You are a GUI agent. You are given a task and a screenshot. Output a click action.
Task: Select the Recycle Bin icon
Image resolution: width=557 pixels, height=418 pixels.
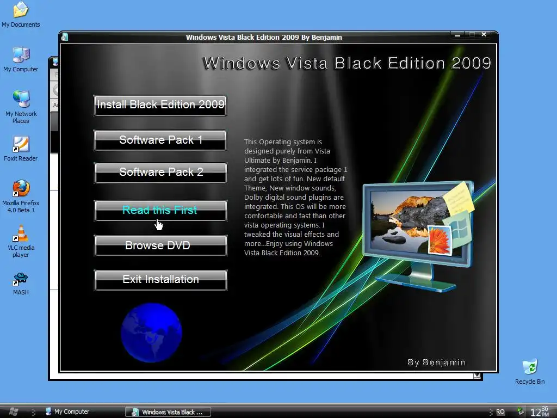point(530,372)
